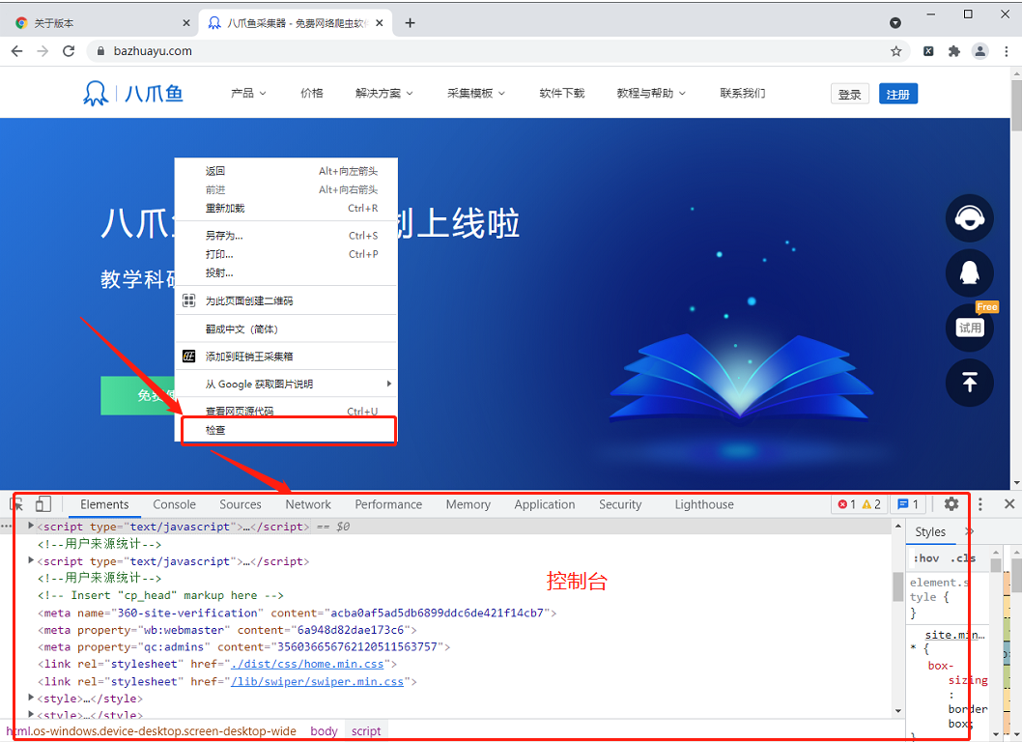The height and width of the screenshot is (742, 1022).
Task: Click the site lock icon
Action: (99, 51)
